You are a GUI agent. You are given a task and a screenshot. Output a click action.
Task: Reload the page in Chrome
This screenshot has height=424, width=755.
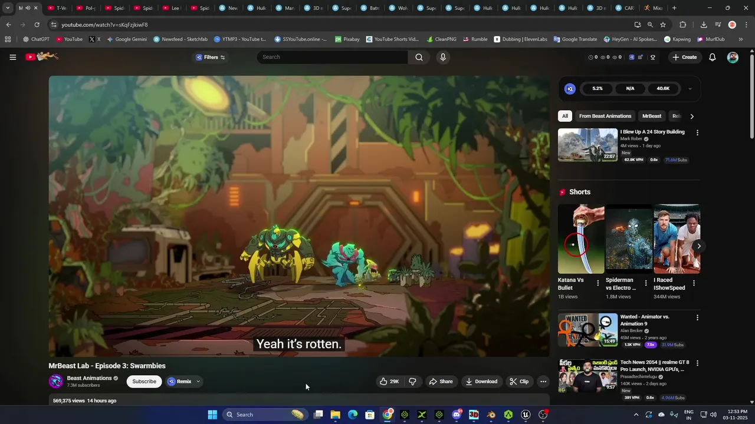coord(37,25)
